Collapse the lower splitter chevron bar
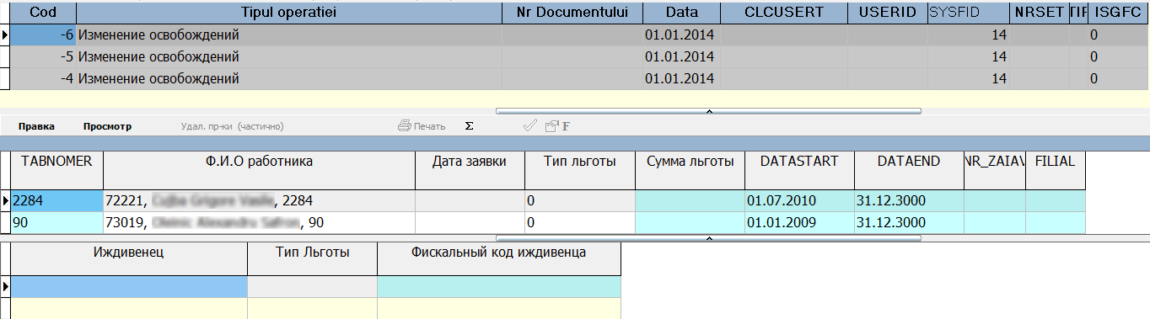The image size is (1150, 319). point(708,238)
